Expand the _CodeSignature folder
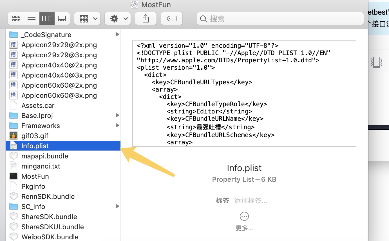Image resolution: width=389 pixels, height=241 pixels. click(117, 35)
